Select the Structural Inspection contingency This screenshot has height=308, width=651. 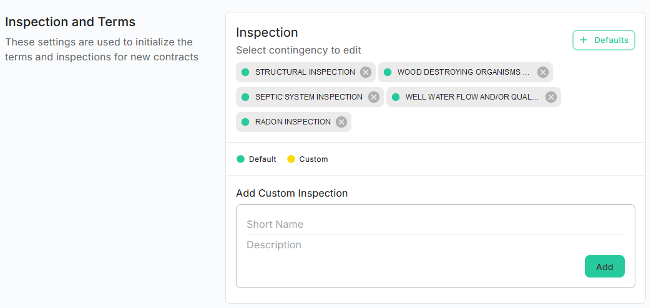click(x=305, y=72)
